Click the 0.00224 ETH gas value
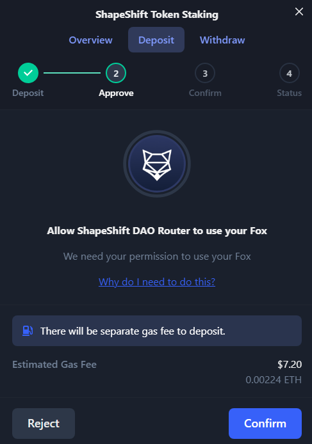Viewport: 312px width, 444px height. pos(274,380)
